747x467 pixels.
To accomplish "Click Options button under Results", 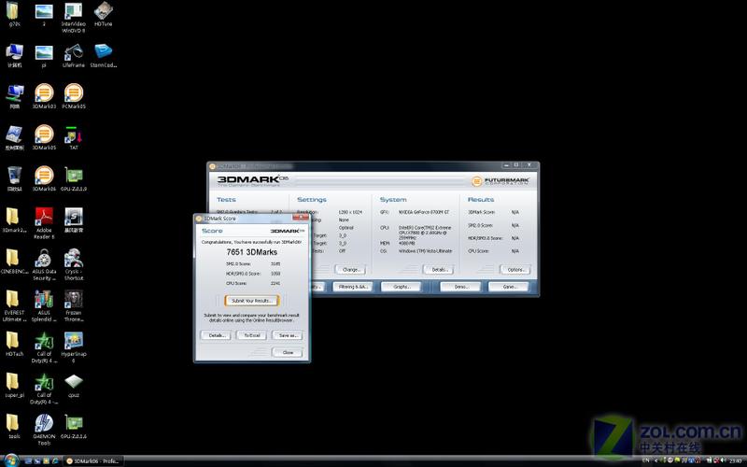I will click(515, 270).
